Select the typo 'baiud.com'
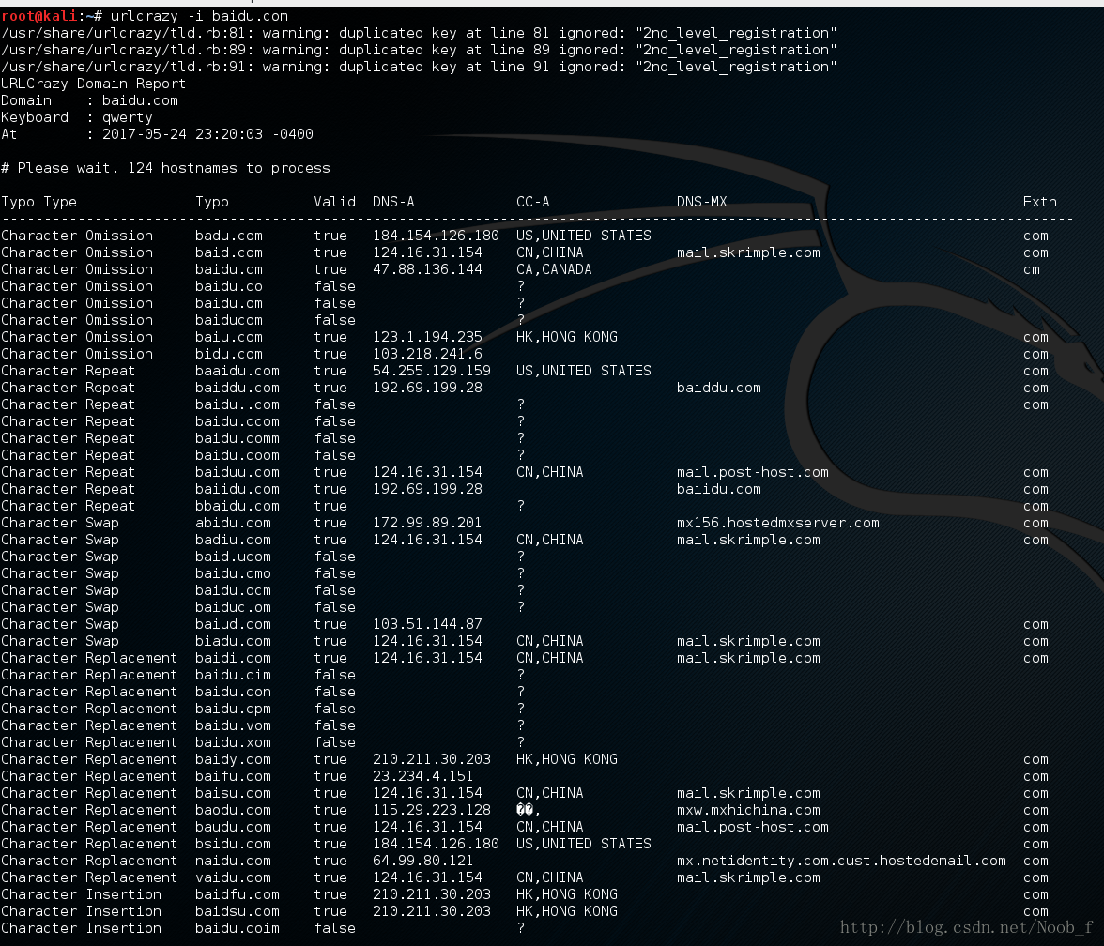Viewport: 1104px width, 946px height. [233, 623]
